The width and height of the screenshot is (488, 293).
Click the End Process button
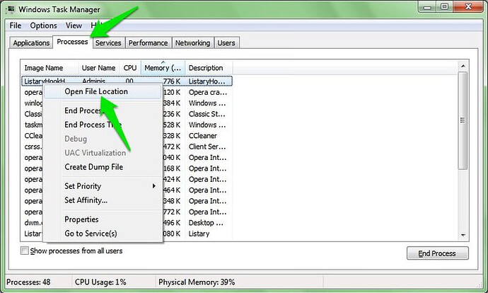pos(437,253)
